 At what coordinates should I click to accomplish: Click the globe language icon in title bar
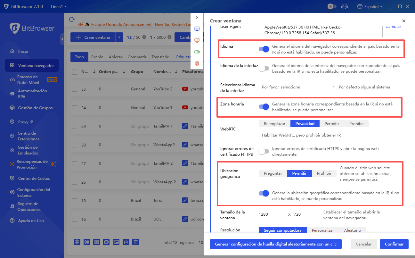pyautogui.click(x=360, y=6)
